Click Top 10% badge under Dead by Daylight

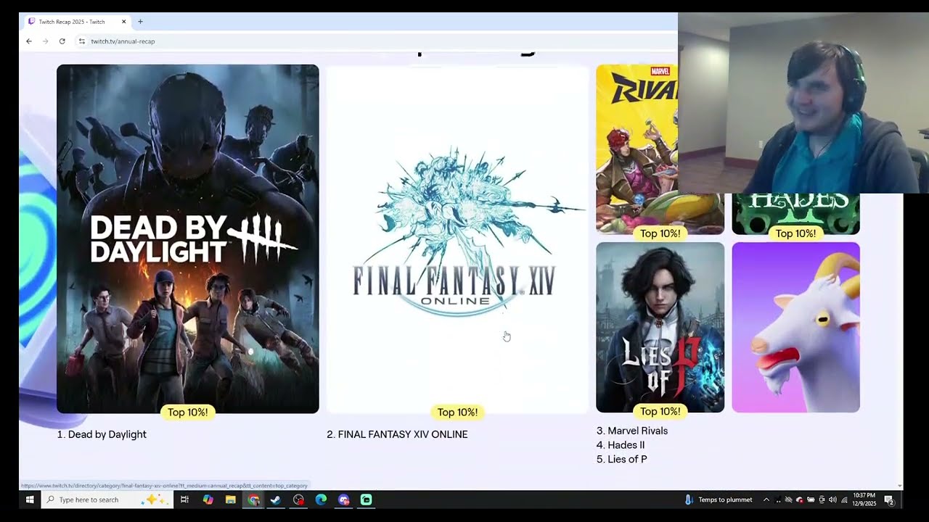coord(188,412)
